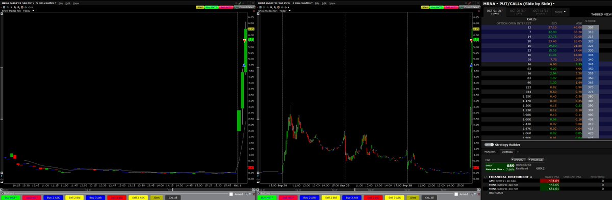Click blue triangle trade marker on left chart
Screen dimensions: 612x200
[x=244, y=66]
